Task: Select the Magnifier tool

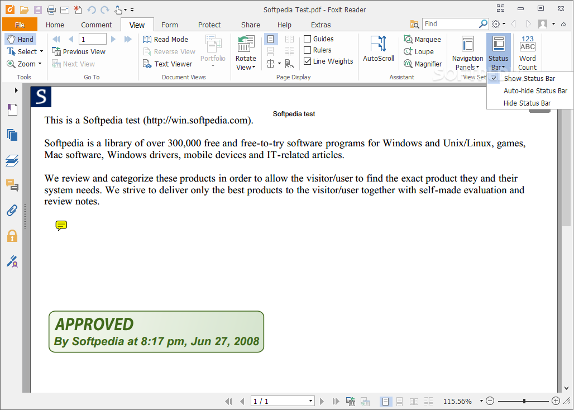Action: tap(423, 64)
